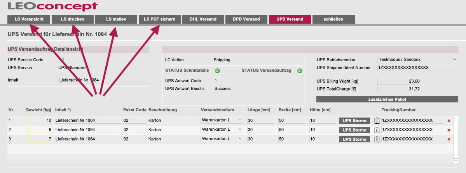Switch to the DHL Versand tab

click(x=203, y=19)
